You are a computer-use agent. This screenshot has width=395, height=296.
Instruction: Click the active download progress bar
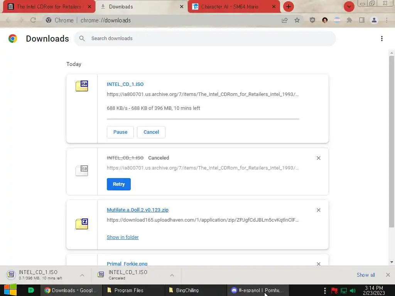(x=203, y=119)
